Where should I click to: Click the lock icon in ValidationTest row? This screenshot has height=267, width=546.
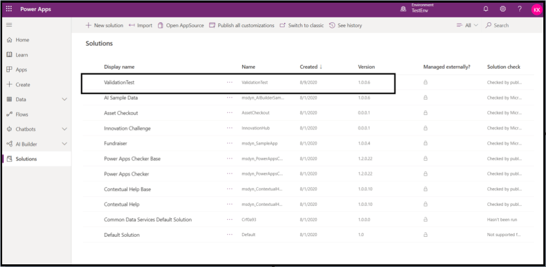(425, 83)
